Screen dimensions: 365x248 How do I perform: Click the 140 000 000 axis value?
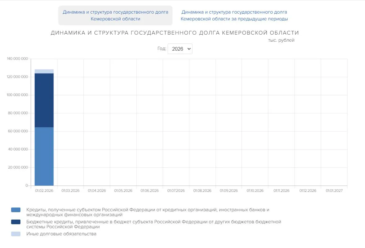[x=17, y=58]
